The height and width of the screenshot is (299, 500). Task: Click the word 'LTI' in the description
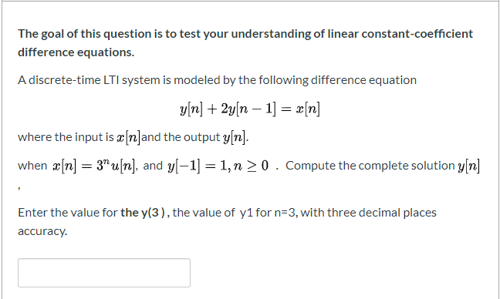[x=111, y=80]
